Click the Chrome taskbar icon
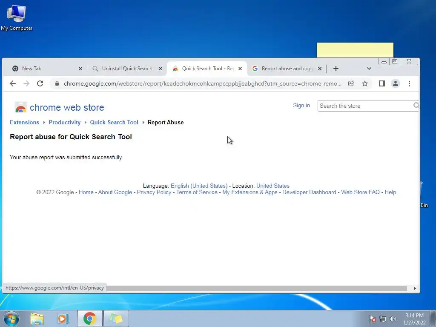 (x=89, y=318)
